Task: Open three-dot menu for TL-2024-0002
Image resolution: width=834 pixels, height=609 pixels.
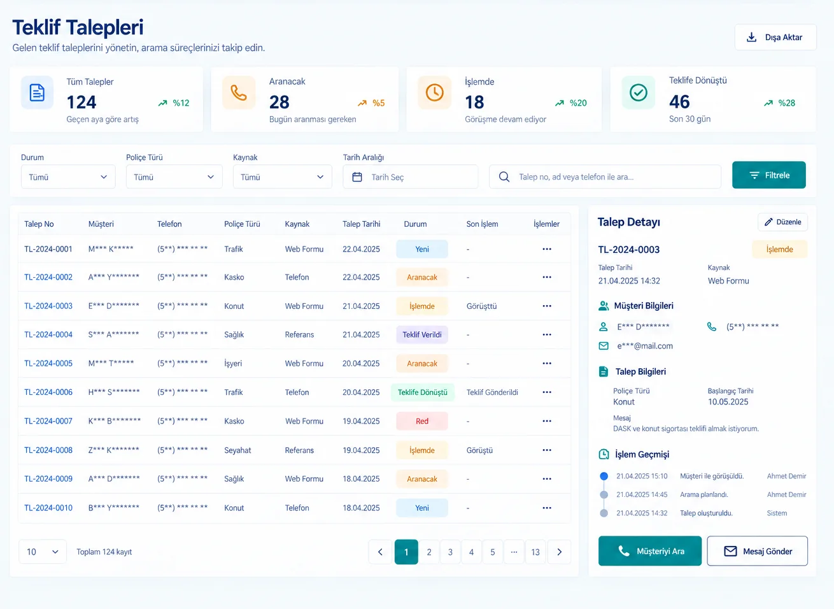Action: [x=547, y=277]
